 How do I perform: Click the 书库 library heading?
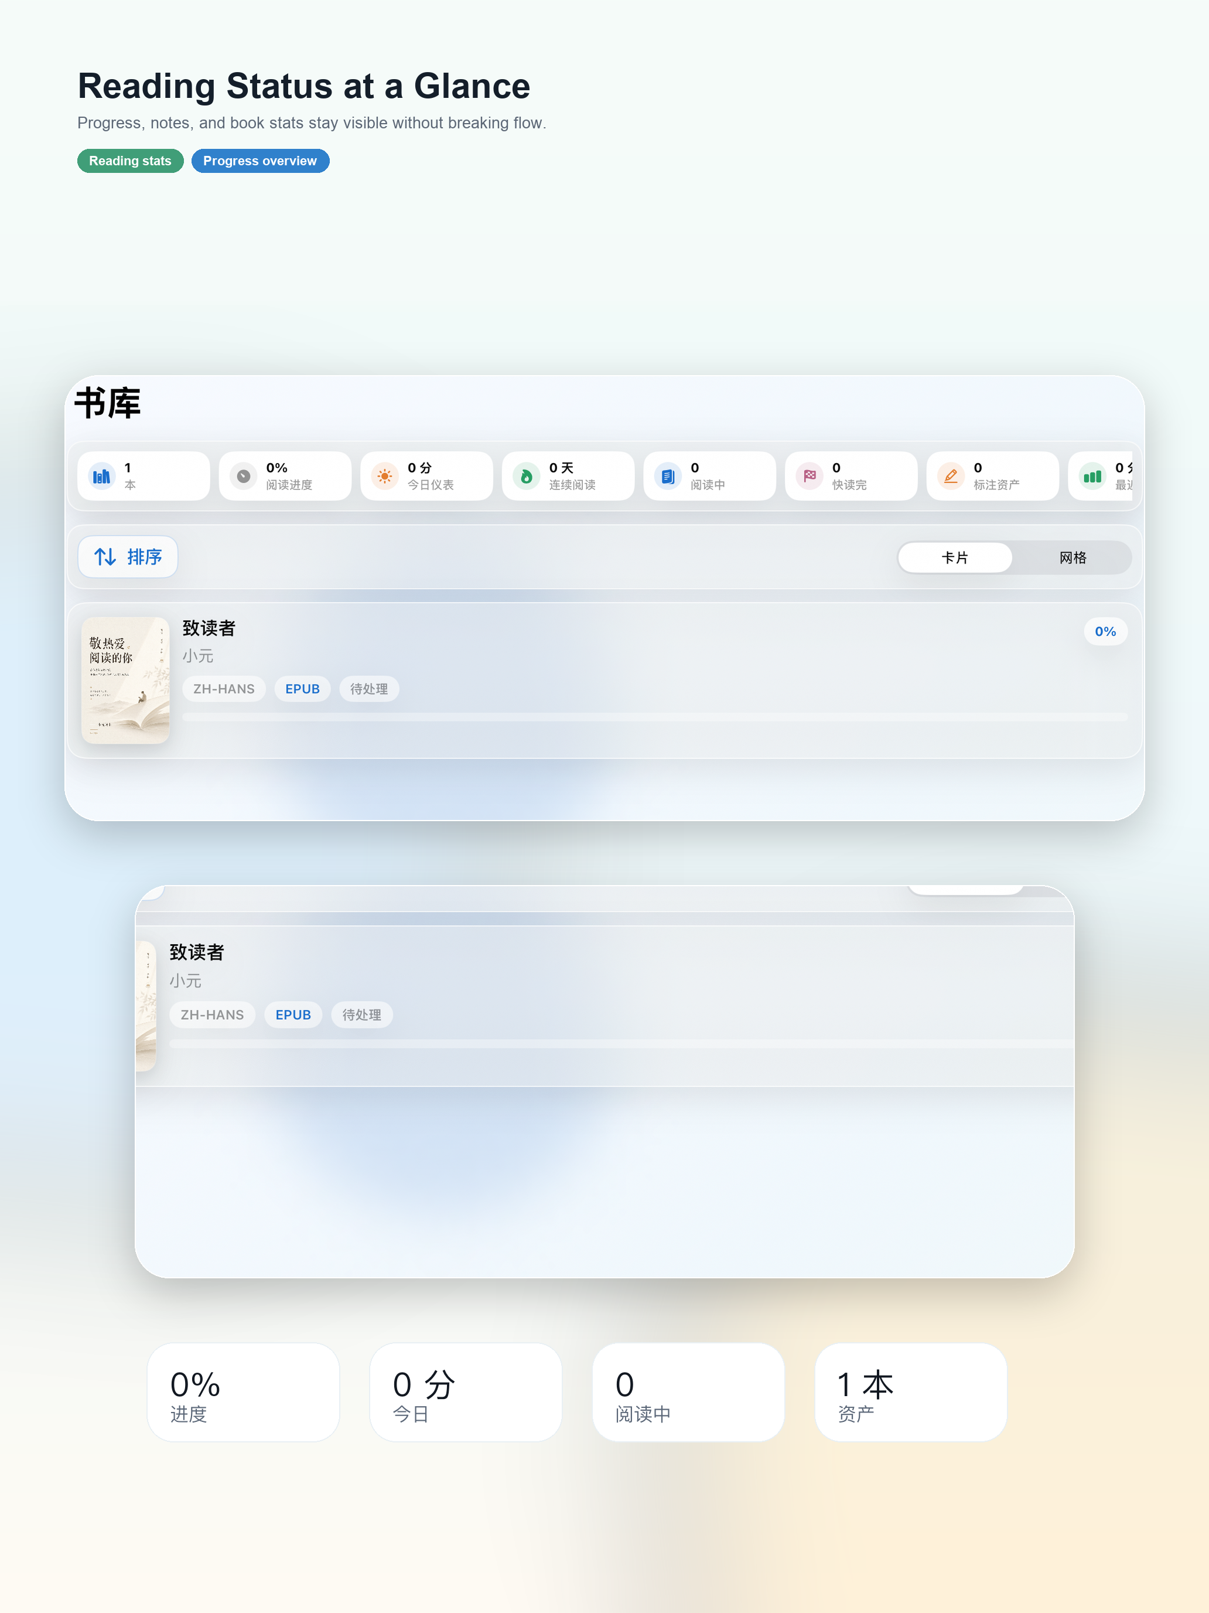107,403
